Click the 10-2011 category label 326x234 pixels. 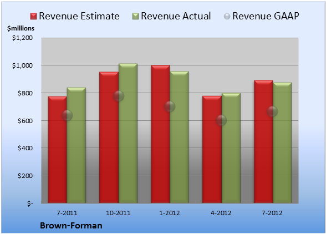pyautogui.click(x=118, y=213)
